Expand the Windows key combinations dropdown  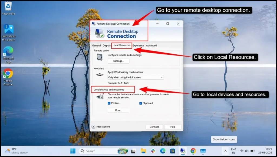pos(136,77)
